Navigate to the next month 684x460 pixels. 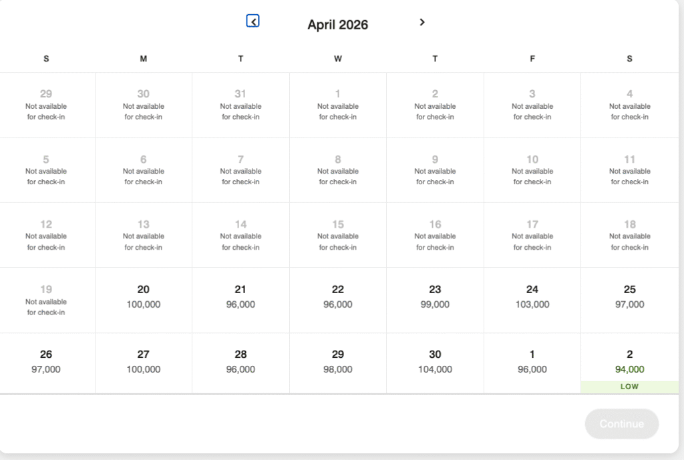coord(422,21)
